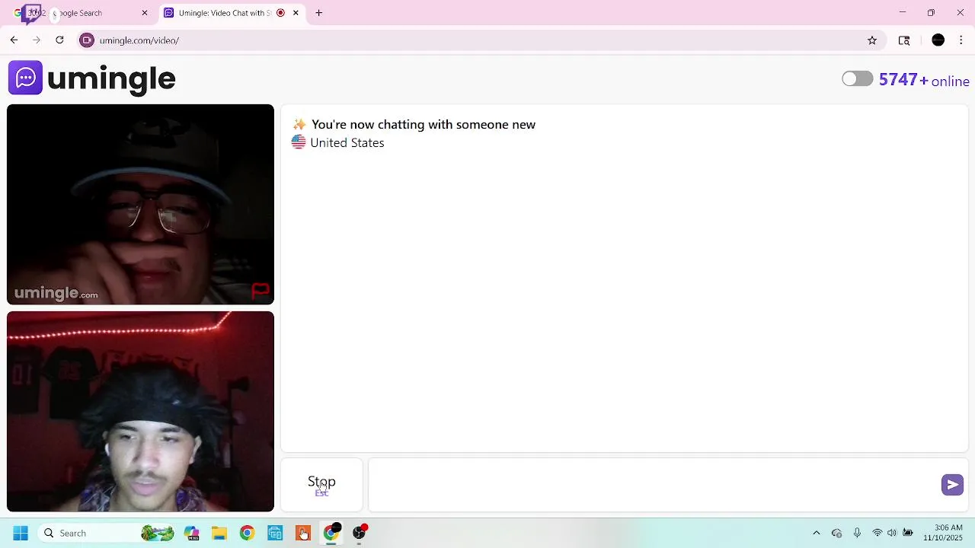The height and width of the screenshot is (548, 975).
Task: Toggle the switch beside the online count
Action: click(857, 79)
